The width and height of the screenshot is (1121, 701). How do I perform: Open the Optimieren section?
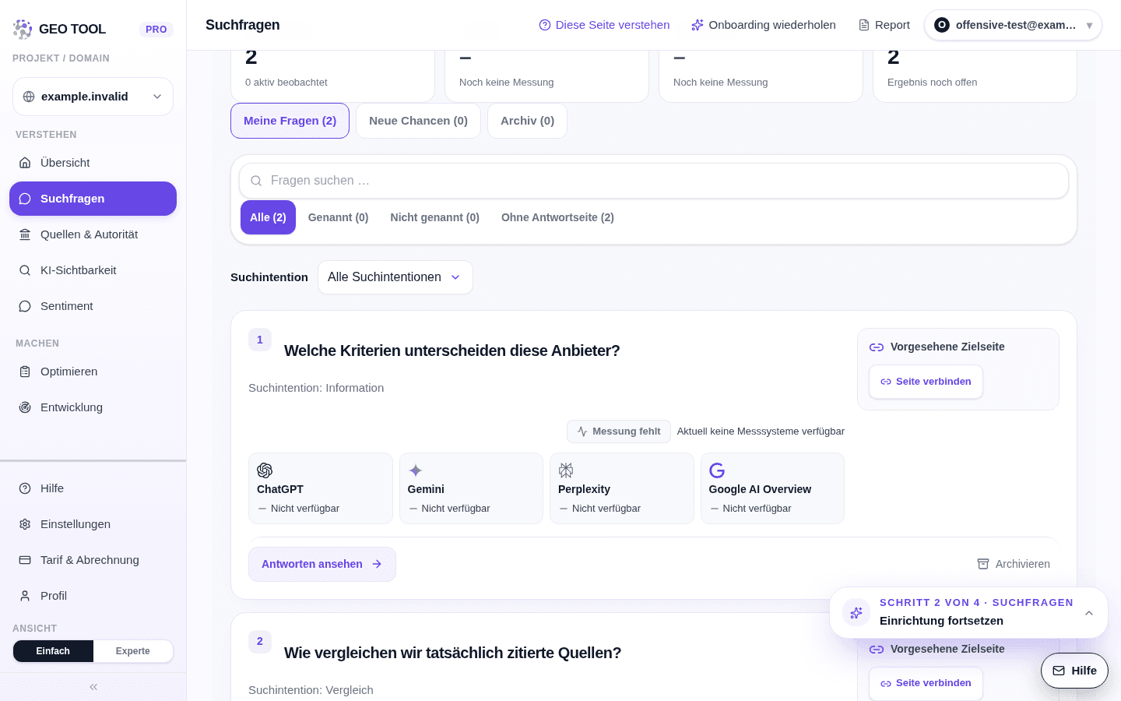(x=93, y=372)
